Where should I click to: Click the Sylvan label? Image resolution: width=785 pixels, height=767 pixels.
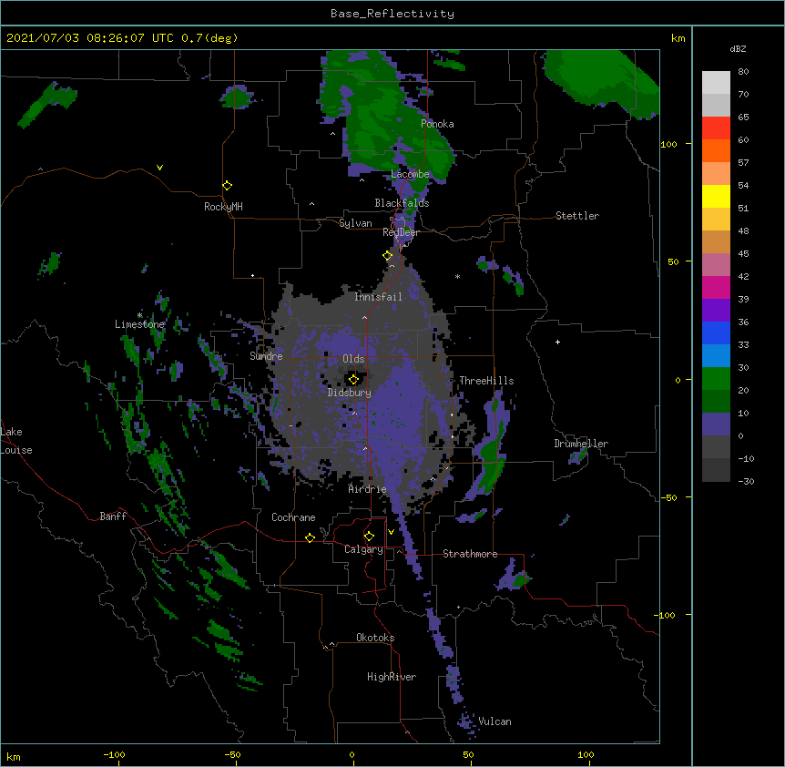click(355, 223)
